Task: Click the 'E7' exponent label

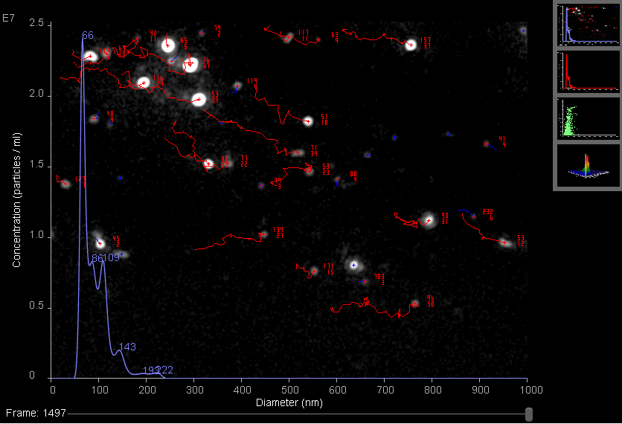Action: point(8,18)
